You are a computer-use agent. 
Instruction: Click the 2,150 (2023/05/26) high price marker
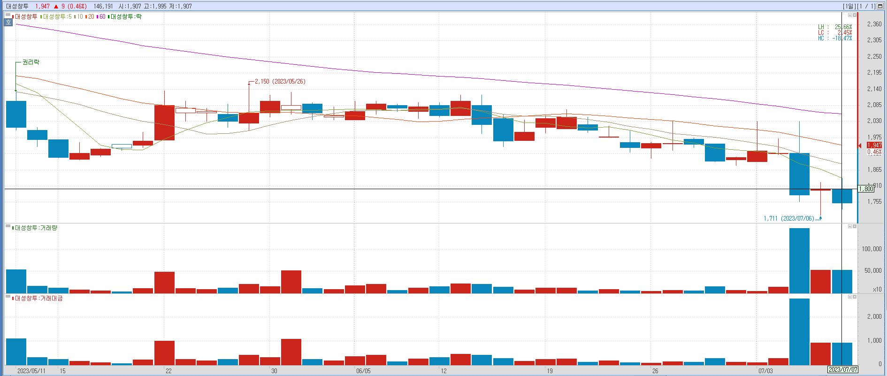[280, 81]
